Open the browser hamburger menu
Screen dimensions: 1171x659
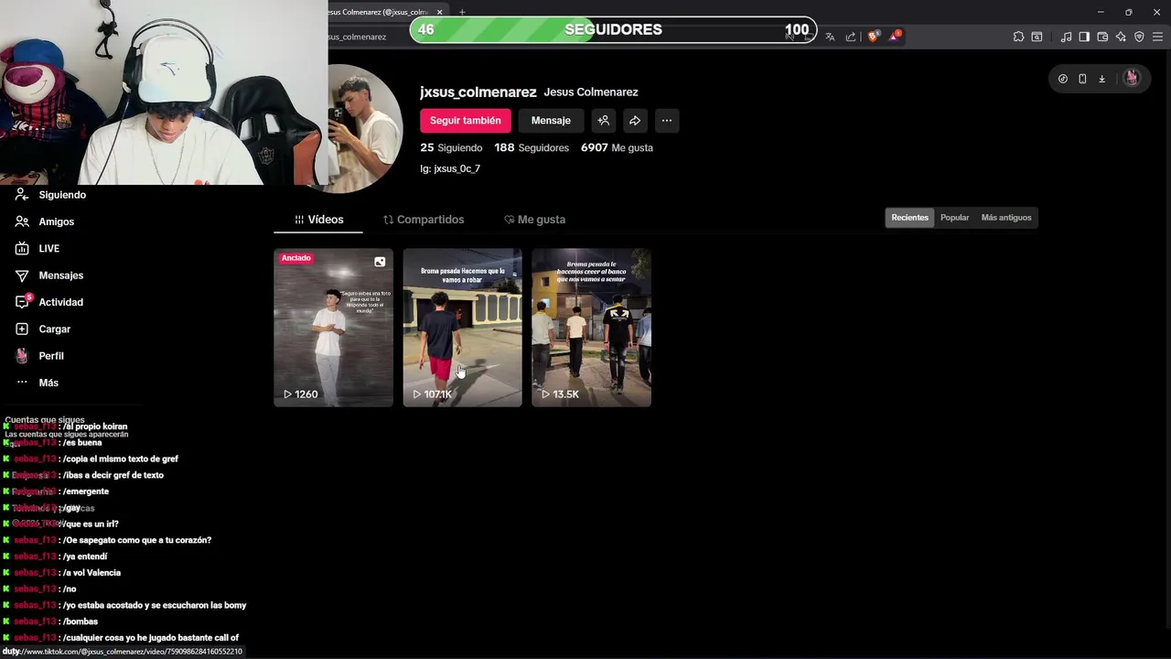click(x=1158, y=37)
